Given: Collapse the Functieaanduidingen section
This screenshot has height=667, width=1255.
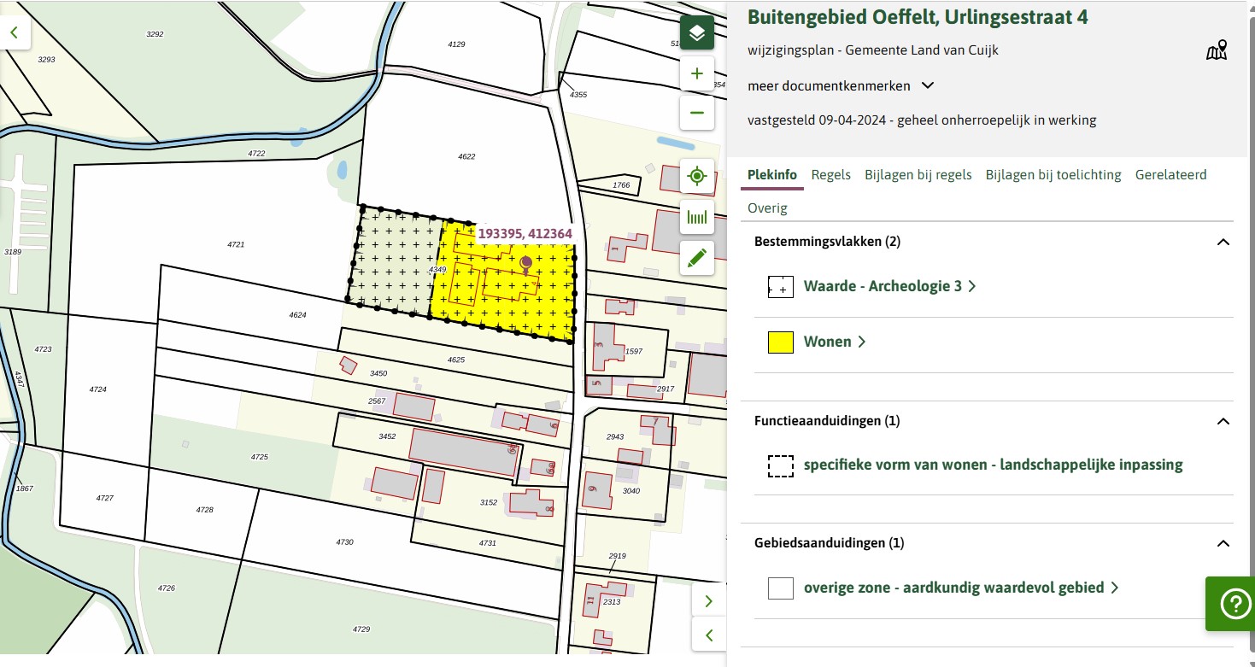Looking at the screenshot, I should tap(1223, 421).
